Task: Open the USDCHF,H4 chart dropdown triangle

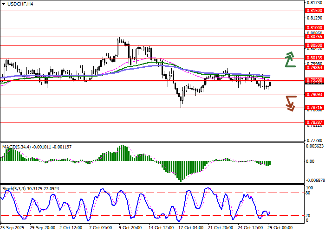Action: pos(4,4)
